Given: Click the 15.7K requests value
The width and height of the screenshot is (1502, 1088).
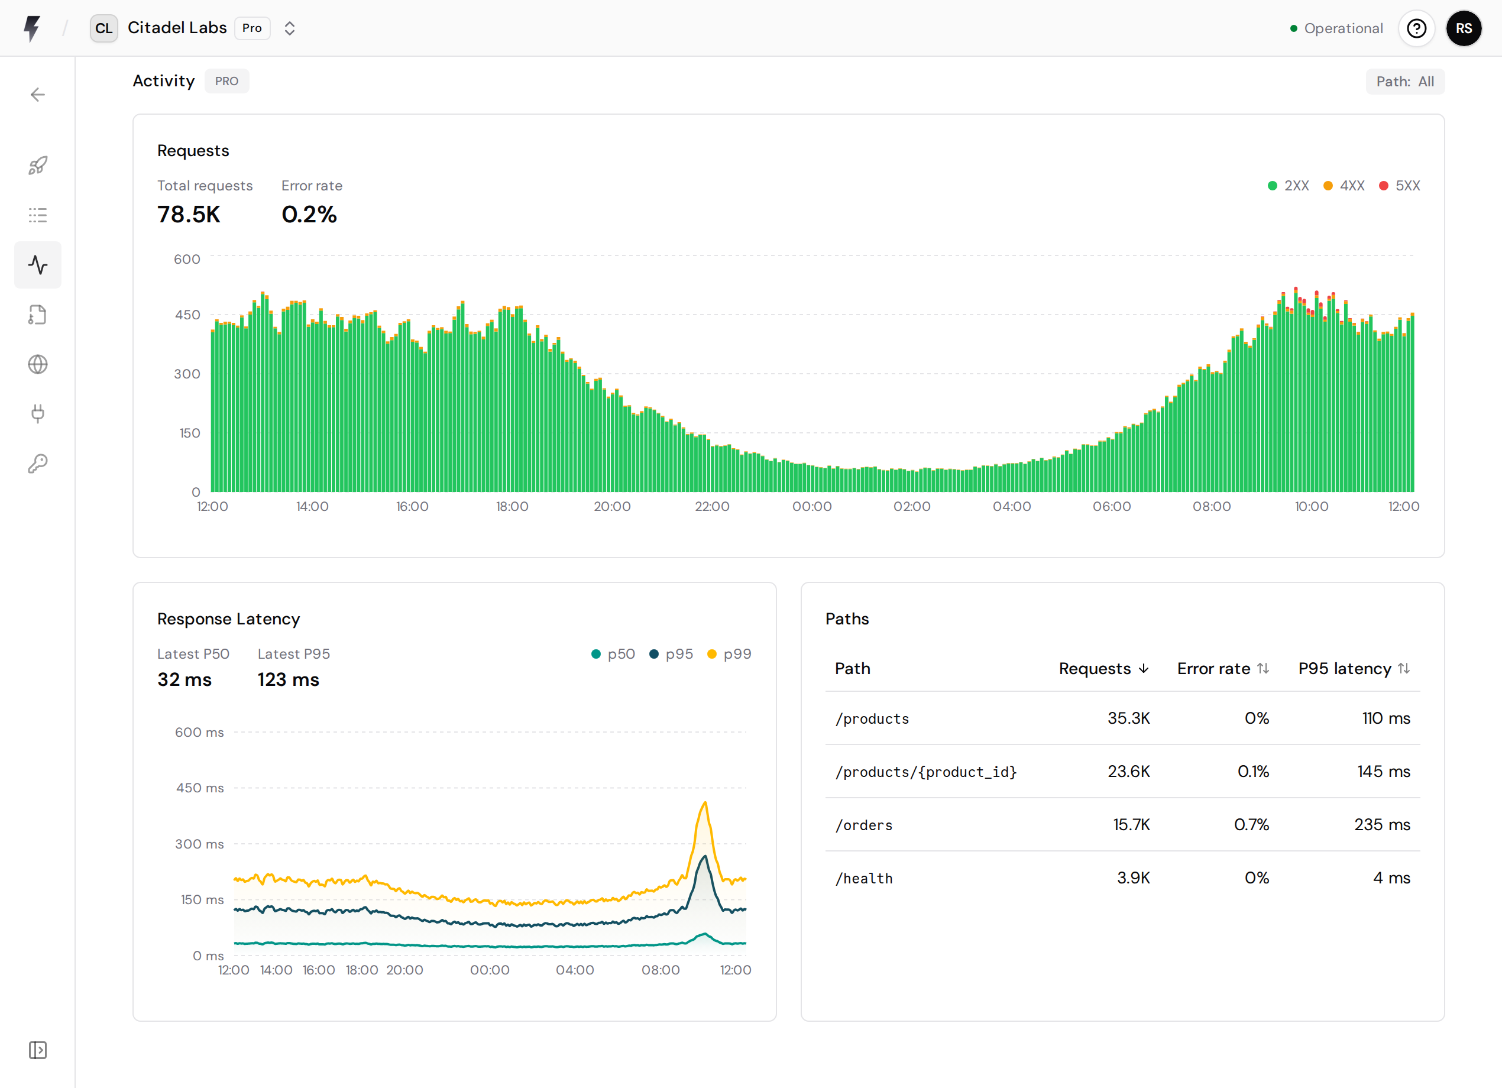Looking at the screenshot, I should pos(1131,825).
